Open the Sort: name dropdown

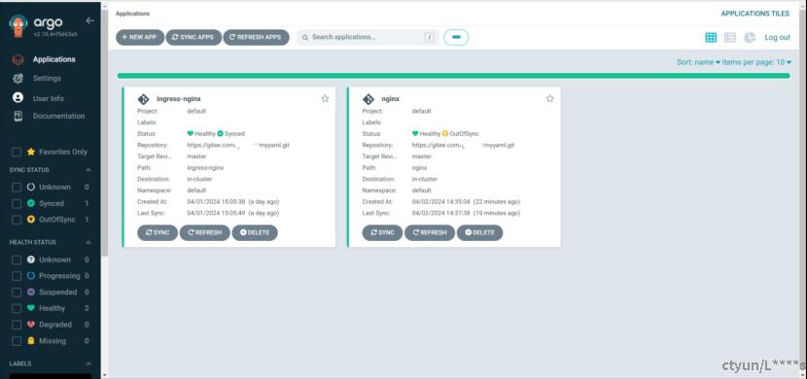click(x=698, y=62)
